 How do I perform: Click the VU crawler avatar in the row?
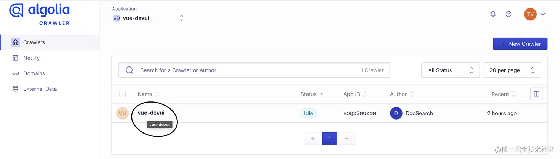point(122,113)
